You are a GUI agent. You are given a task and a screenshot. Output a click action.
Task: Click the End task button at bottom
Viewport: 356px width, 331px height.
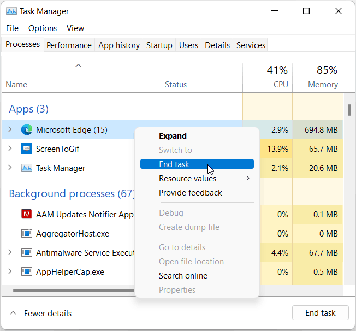coord(320,313)
